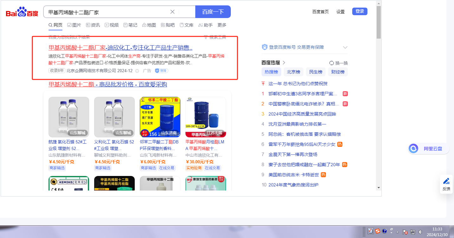Image resolution: width=454 pixels, height=238 pixels.
Task: Open the KEMIKE(克米克) product thumbnail
Action: 69,183
